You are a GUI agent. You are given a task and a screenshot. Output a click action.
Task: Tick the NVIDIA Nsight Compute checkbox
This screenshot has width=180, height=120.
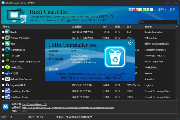coord(3,61)
